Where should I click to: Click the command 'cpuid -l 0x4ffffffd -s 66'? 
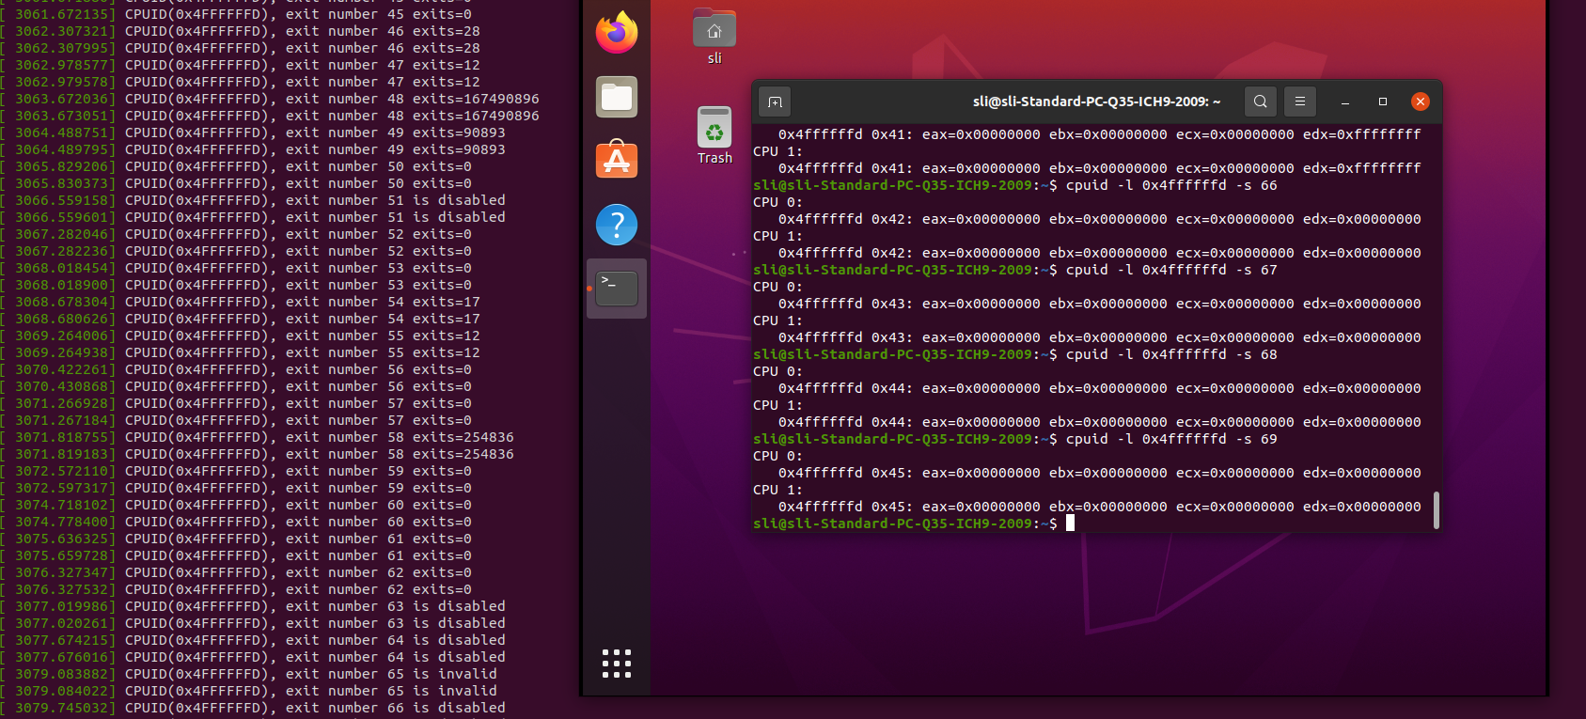tap(1171, 185)
